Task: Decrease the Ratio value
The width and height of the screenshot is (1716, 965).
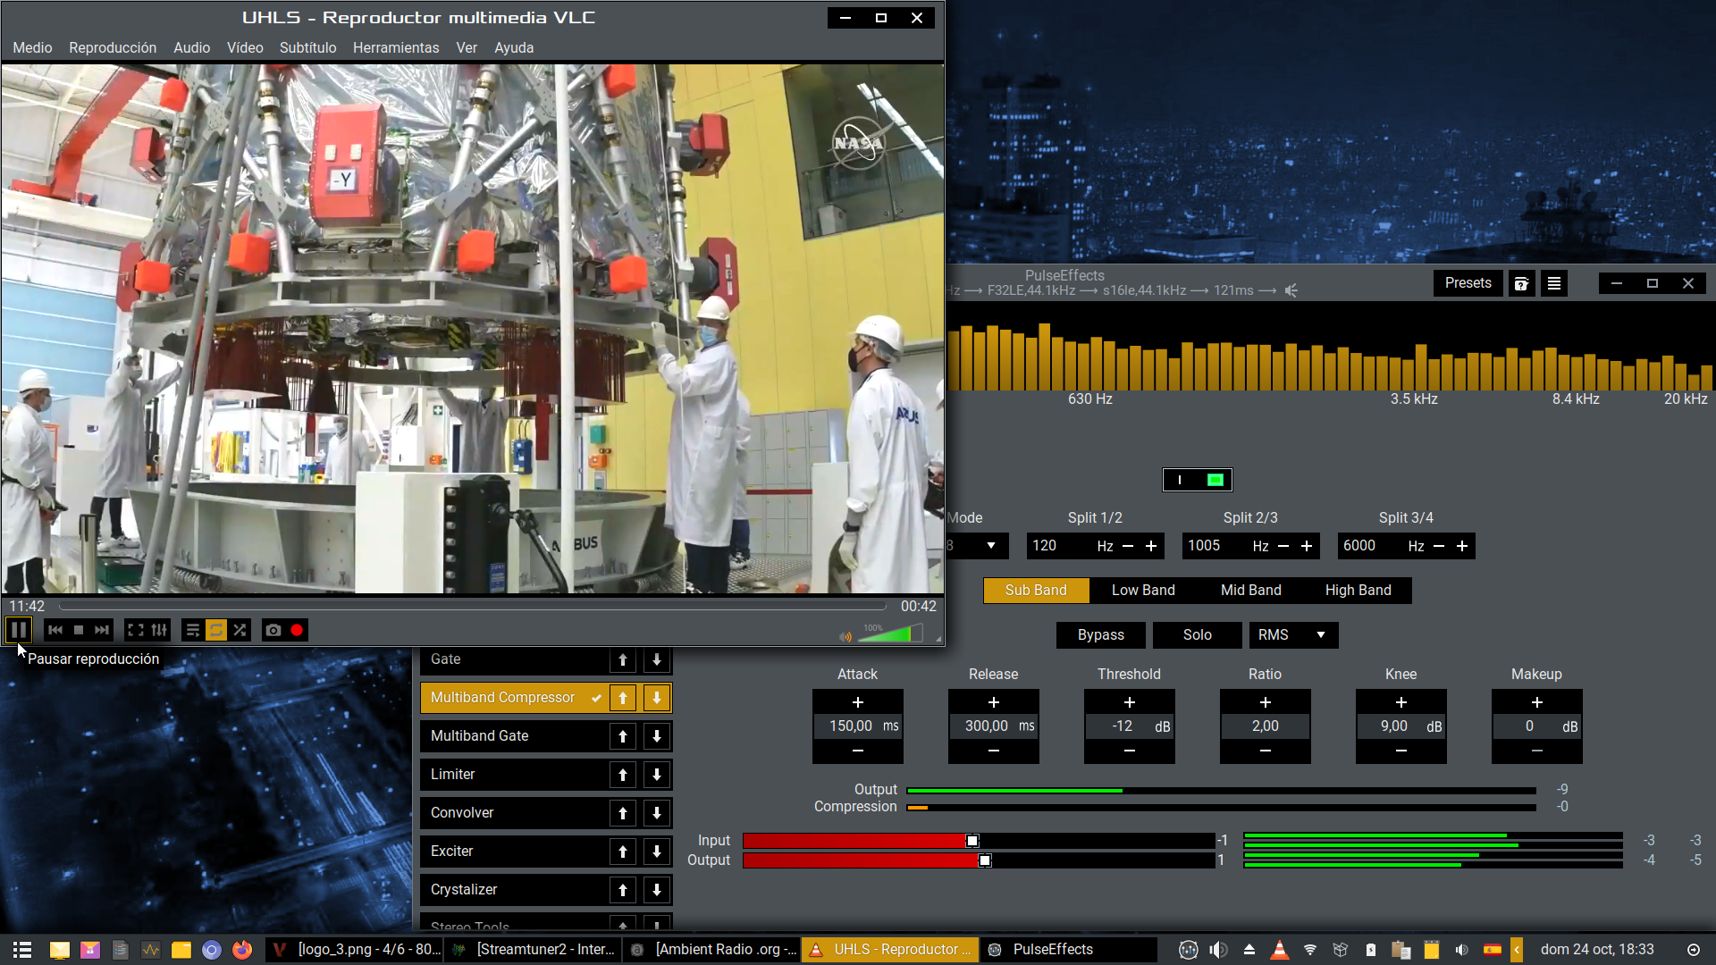Action: click(1266, 751)
